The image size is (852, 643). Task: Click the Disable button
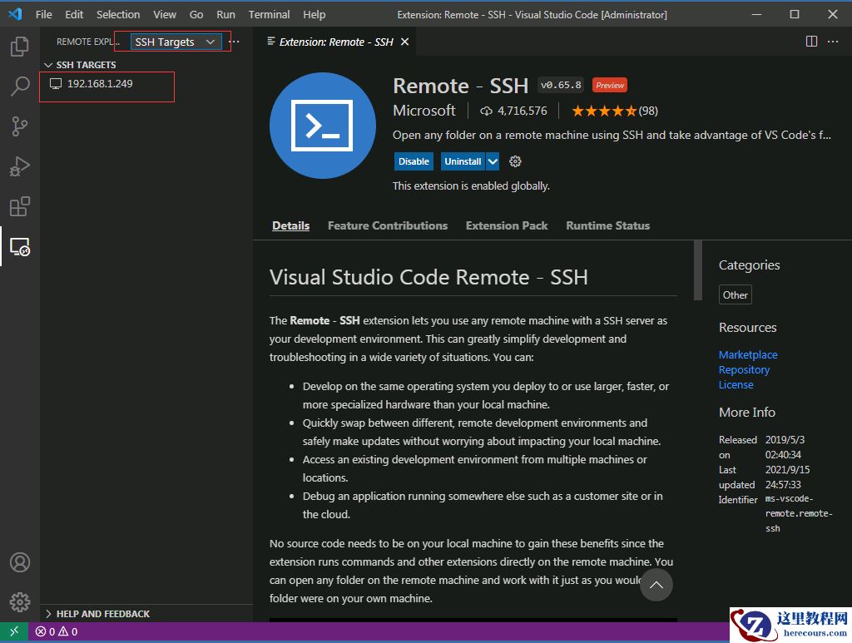point(414,161)
